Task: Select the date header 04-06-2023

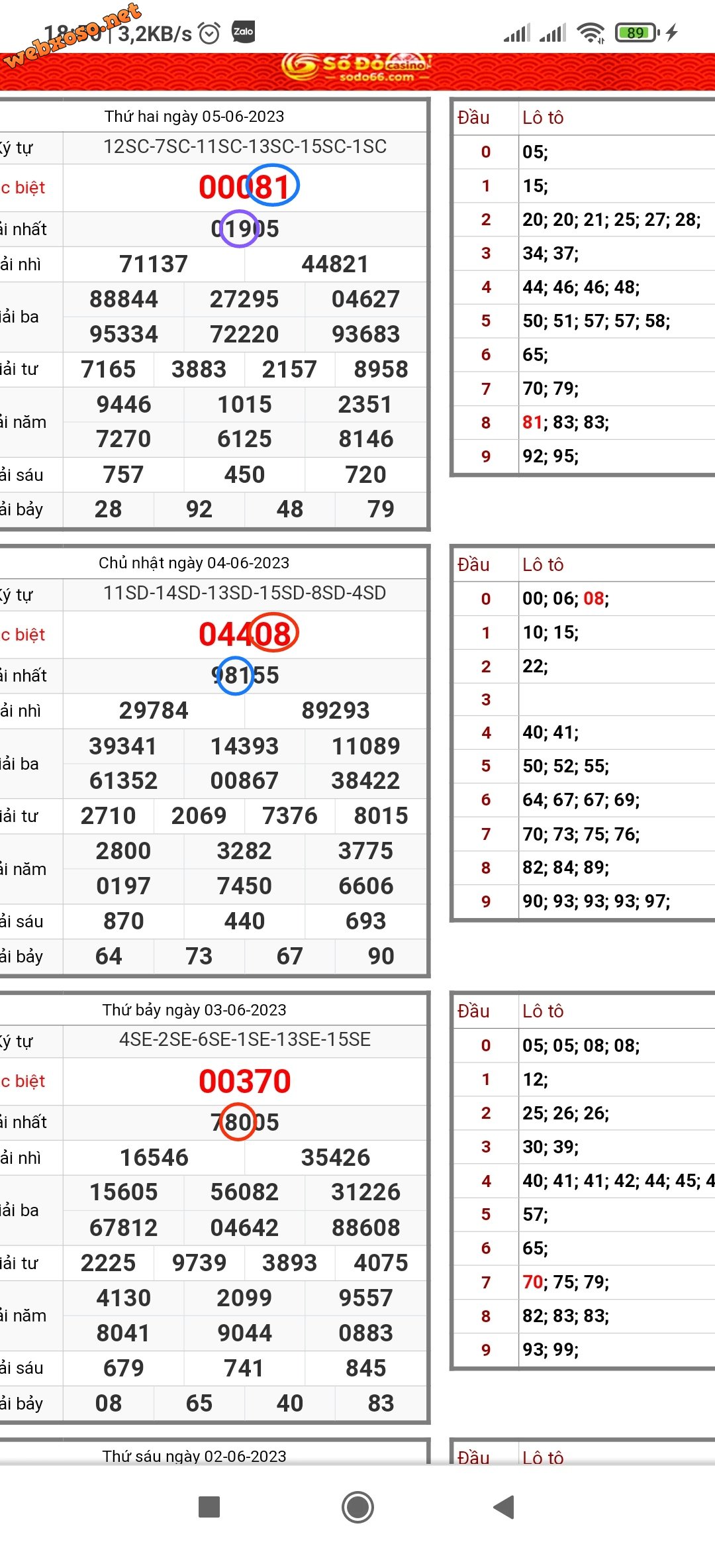Action: [x=194, y=563]
